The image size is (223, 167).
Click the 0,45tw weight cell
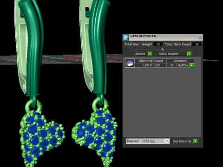click(183, 65)
